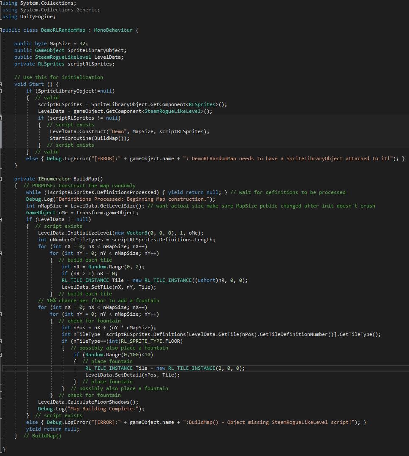
Task: Collapse the scriptRLSprites != null if block
Action: coord(1,118)
